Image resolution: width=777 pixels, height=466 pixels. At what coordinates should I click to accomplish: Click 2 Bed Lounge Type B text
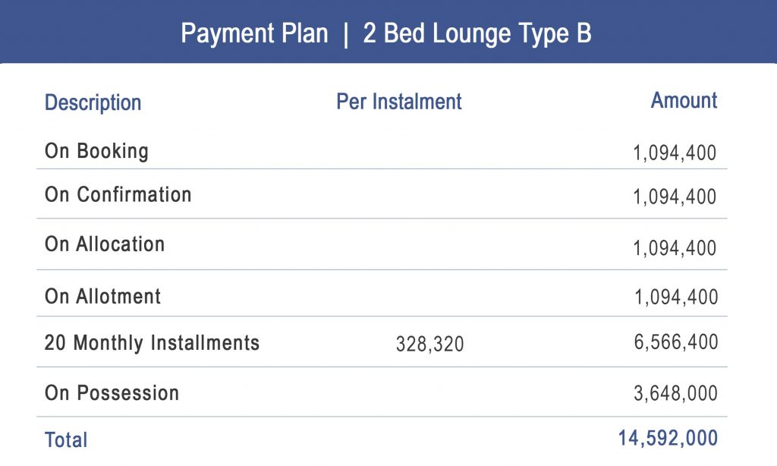pos(477,33)
